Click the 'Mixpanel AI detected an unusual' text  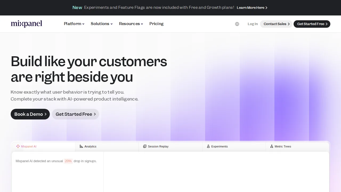tap(39, 161)
